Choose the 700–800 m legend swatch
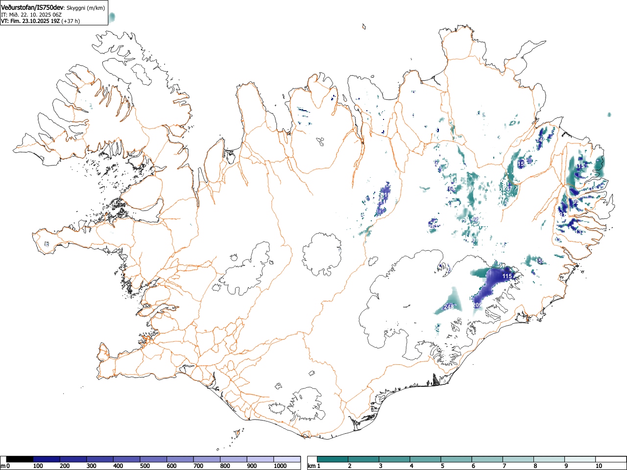This screenshot has height=470, width=627. [x=207, y=459]
